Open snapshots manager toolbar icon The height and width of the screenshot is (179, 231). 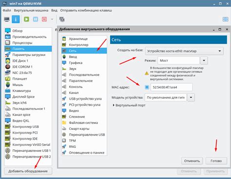point(62,19)
